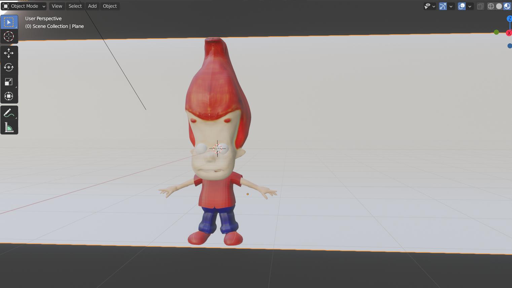512x288 pixels.
Task: Click the Z axis on the navigation gizmo
Action: pyautogui.click(x=509, y=18)
